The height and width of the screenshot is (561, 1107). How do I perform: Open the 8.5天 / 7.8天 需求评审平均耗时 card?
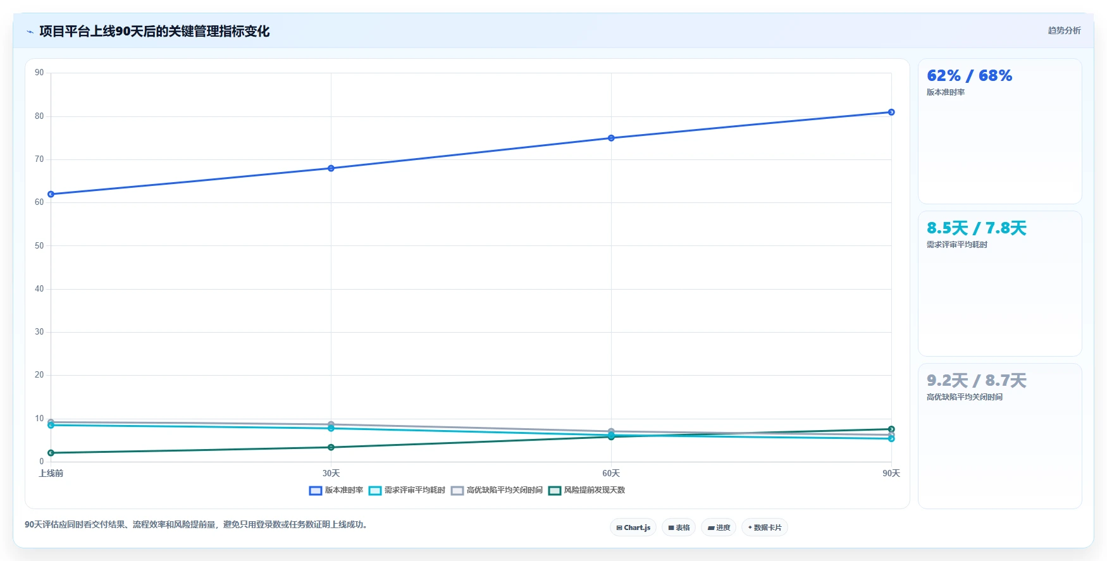999,283
